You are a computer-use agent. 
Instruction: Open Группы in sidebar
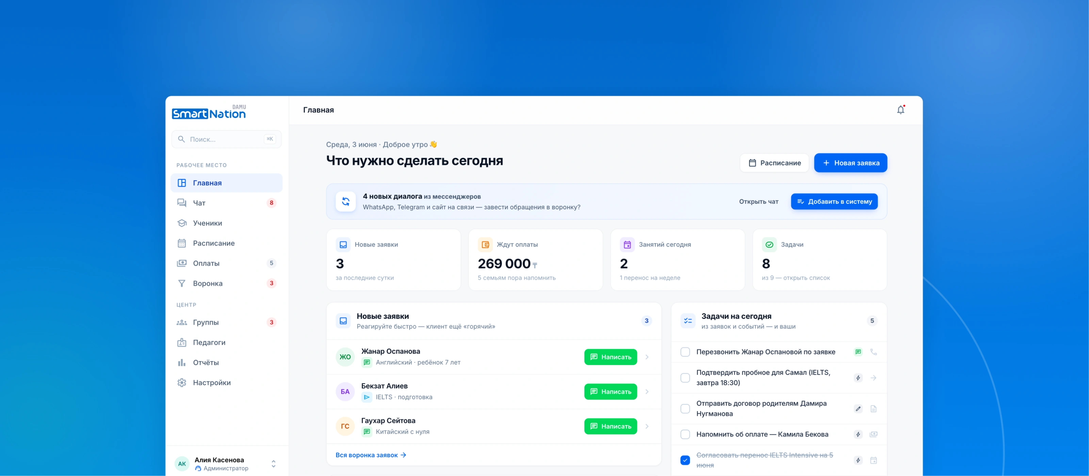point(227,322)
